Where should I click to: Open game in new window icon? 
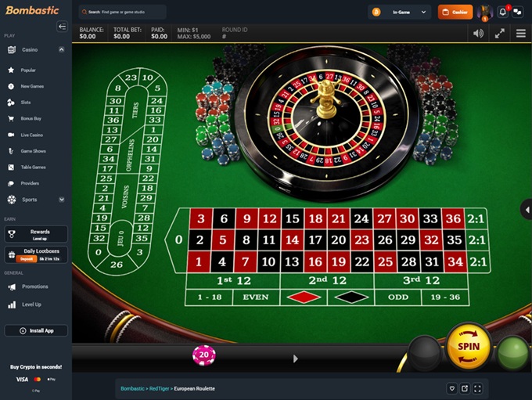pyautogui.click(x=465, y=388)
